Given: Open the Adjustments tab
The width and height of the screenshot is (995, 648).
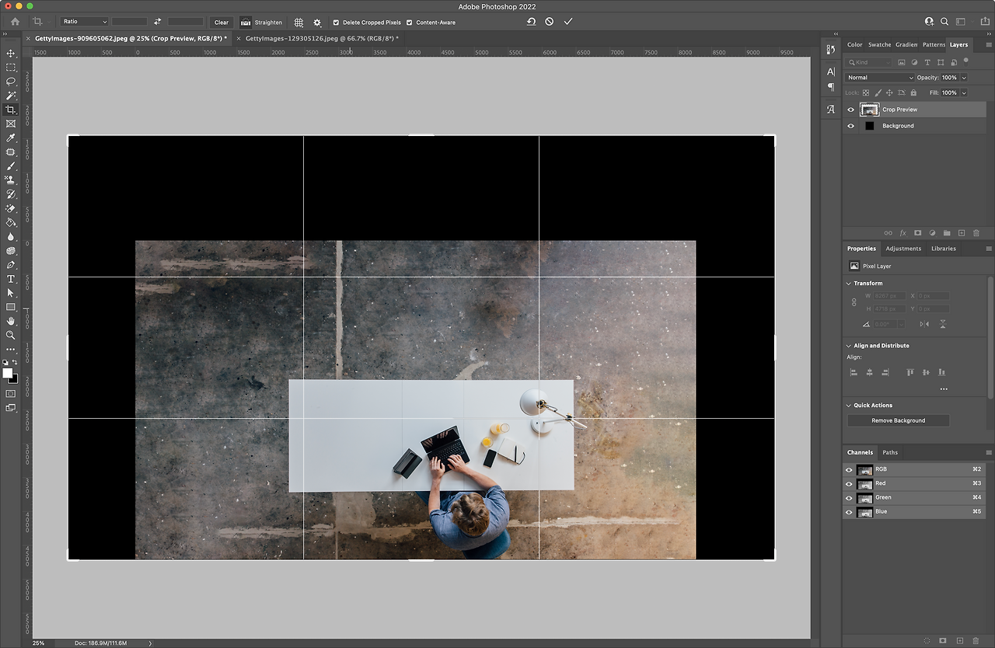Looking at the screenshot, I should click(903, 249).
